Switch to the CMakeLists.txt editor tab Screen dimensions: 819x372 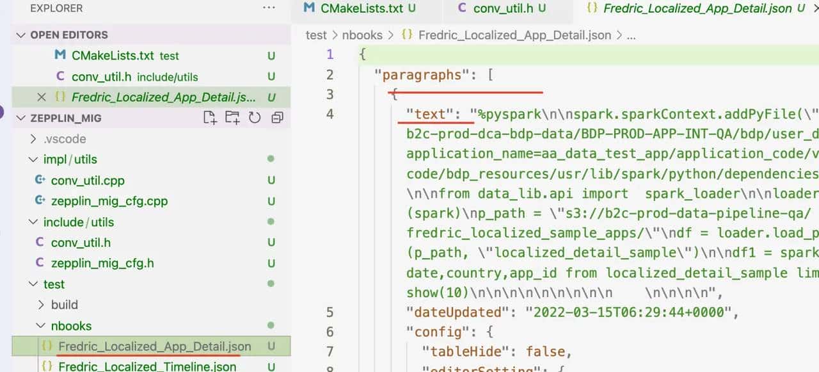(362, 9)
